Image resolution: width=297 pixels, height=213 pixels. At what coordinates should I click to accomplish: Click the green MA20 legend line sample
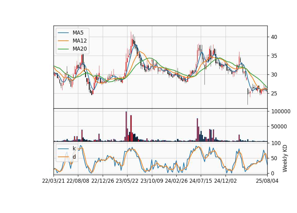click(x=63, y=49)
